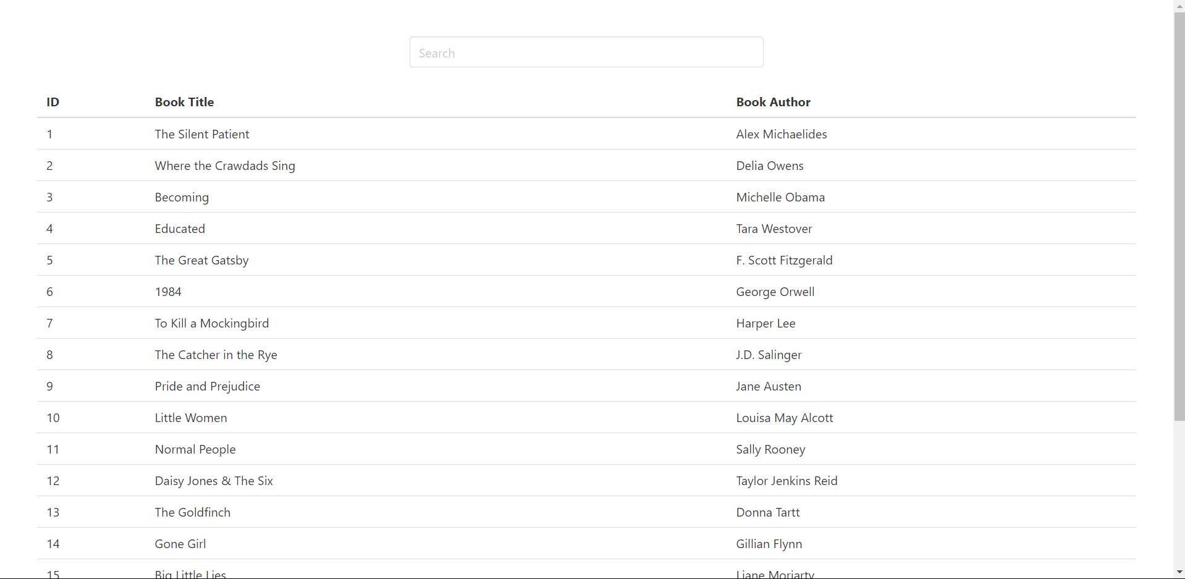The image size is (1185, 579).
Task: Click ID 8 in the Catcher row
Action: coord(49,355)
